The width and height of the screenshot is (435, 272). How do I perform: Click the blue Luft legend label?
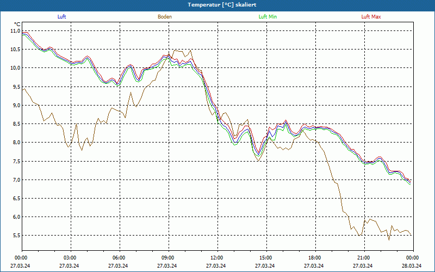coord(61,17)
